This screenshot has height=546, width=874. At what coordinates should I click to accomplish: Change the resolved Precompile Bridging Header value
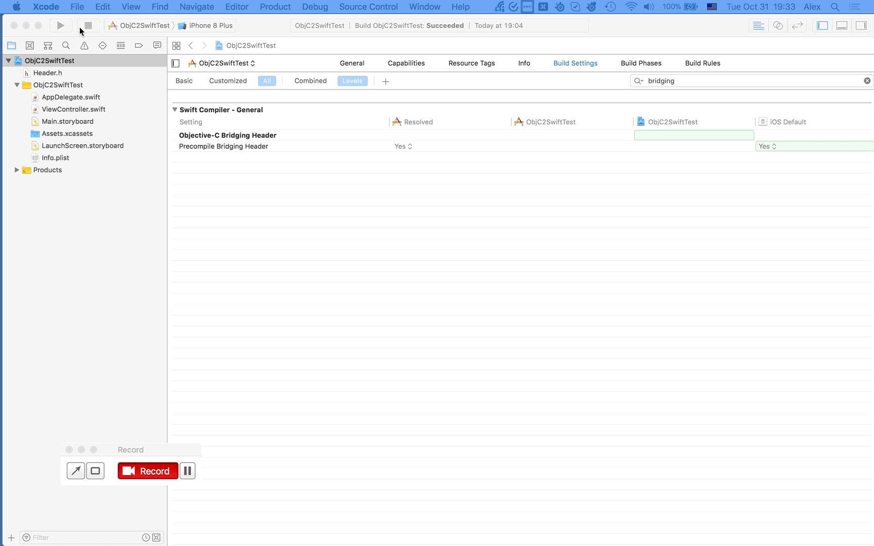click(x=403, y=146)
